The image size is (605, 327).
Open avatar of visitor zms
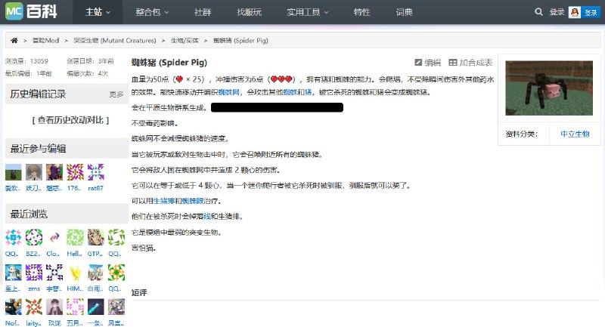coord(34,273)
